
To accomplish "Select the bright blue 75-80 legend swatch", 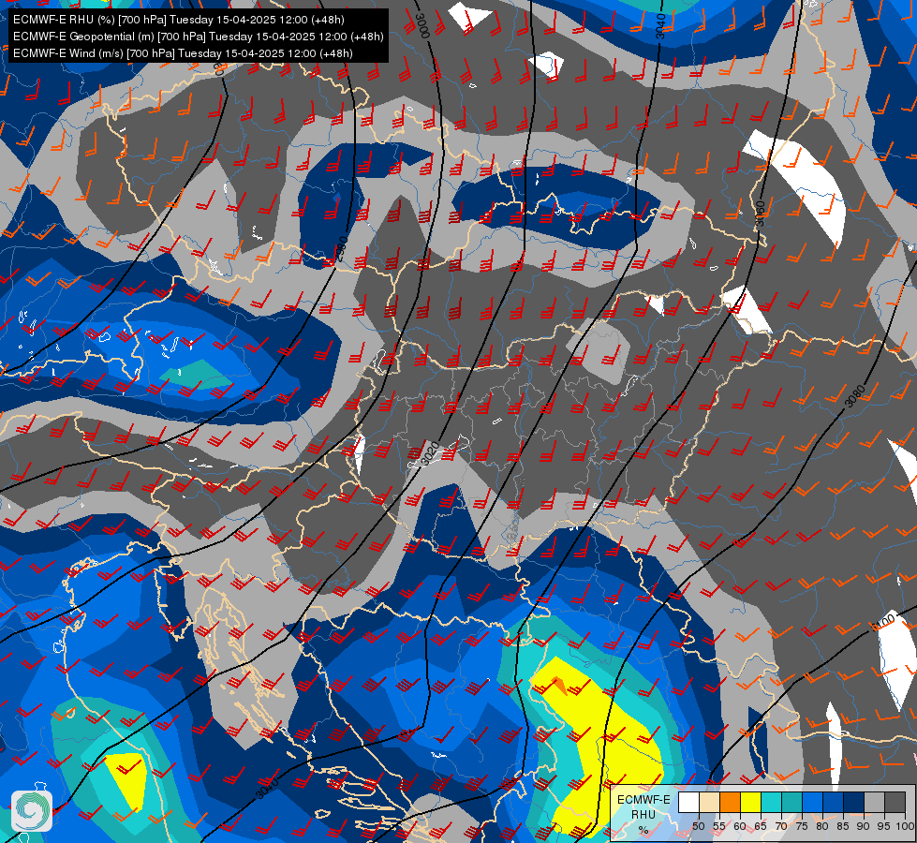I will 812,803.
